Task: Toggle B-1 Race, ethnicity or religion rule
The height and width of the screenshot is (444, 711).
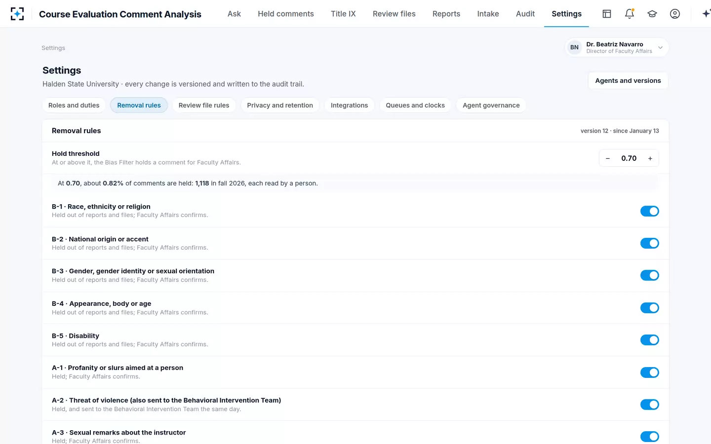Action: point(650,211)
